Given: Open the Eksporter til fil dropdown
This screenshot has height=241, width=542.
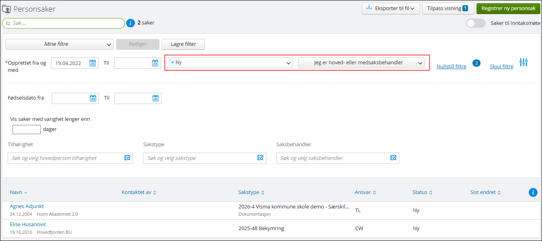Looking at the screenshot, I should coord(391,8).
